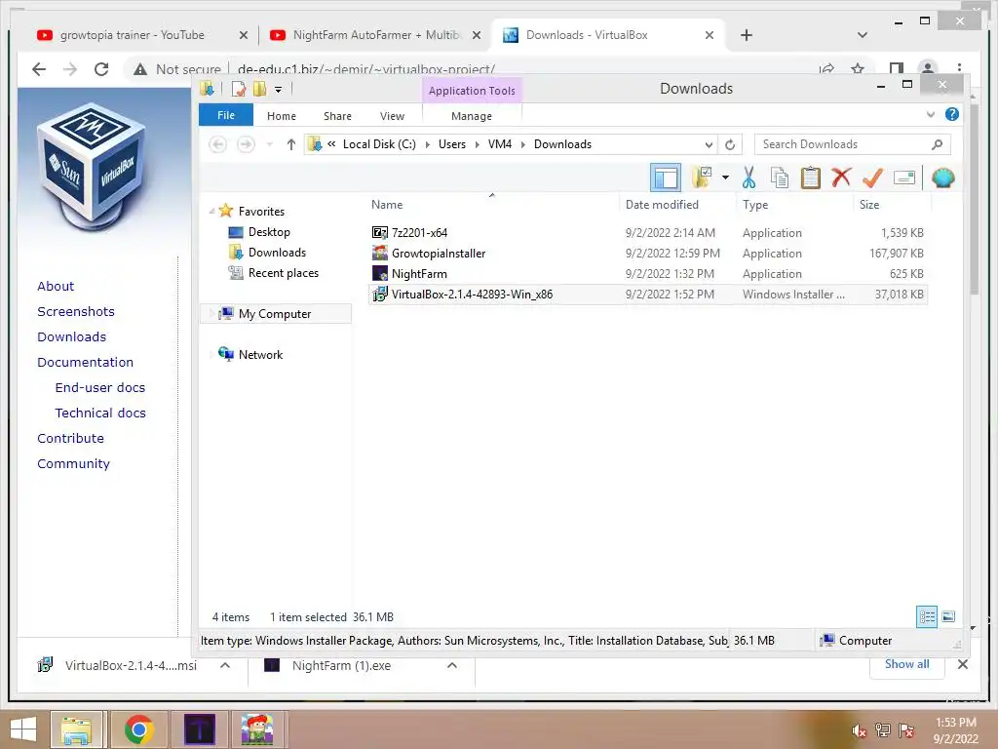Click the Application Tools contextual tab header
The width and height of the screenshot is (998, 749).
pyautogui.click(x=472, y=91)
